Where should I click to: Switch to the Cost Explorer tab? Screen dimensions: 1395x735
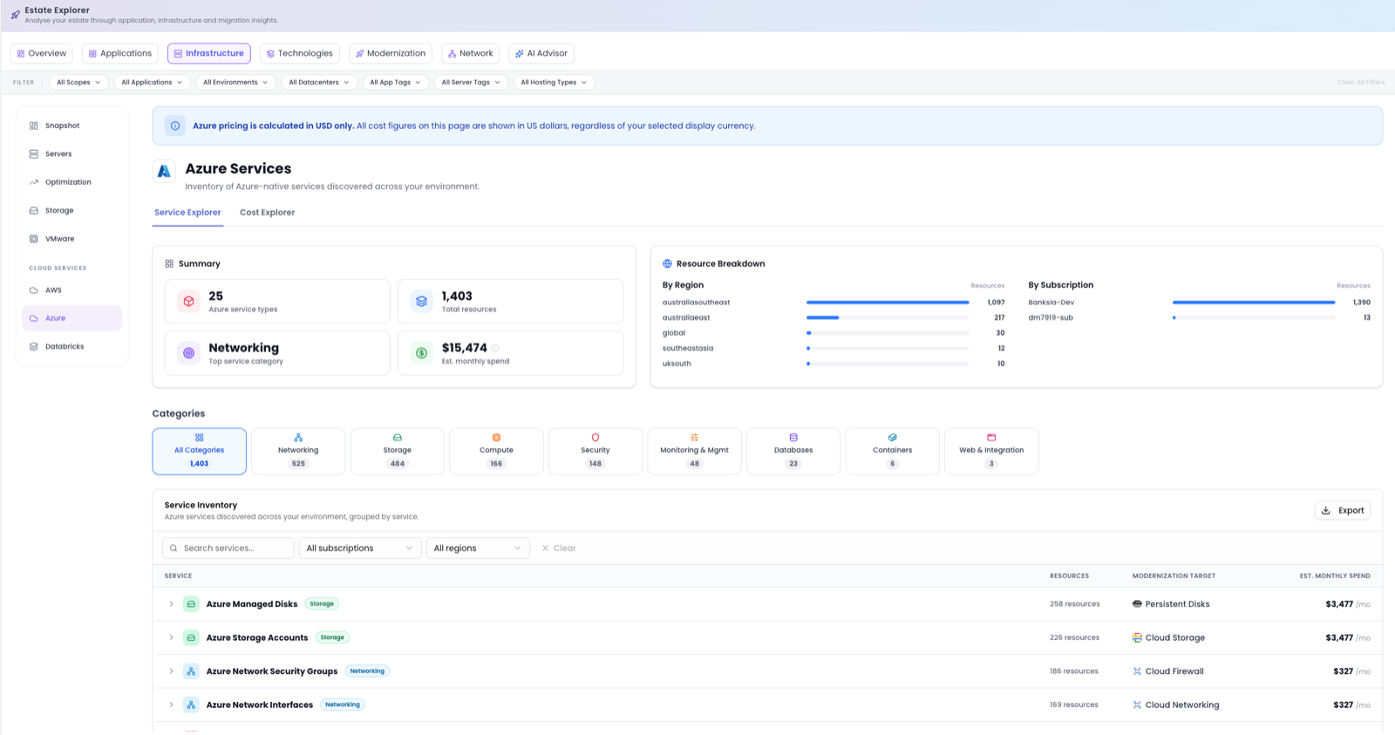[x=267, y=213]
